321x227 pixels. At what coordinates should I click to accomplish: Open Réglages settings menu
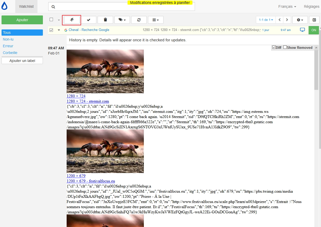pyautogui.click(x=312, y=6)
